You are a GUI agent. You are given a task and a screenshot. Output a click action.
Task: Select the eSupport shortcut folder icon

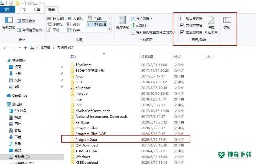coord(72,88)
